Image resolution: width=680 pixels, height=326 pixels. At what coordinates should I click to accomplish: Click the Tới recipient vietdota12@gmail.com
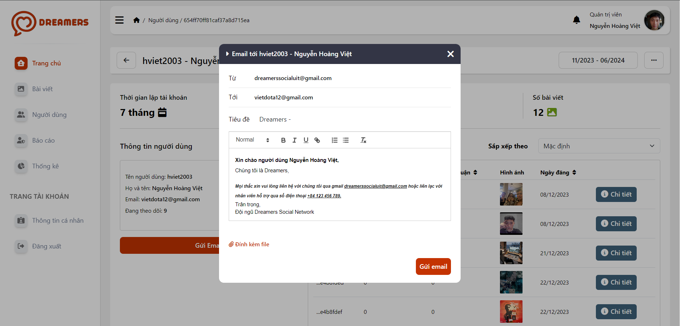[x=283, y=97]
